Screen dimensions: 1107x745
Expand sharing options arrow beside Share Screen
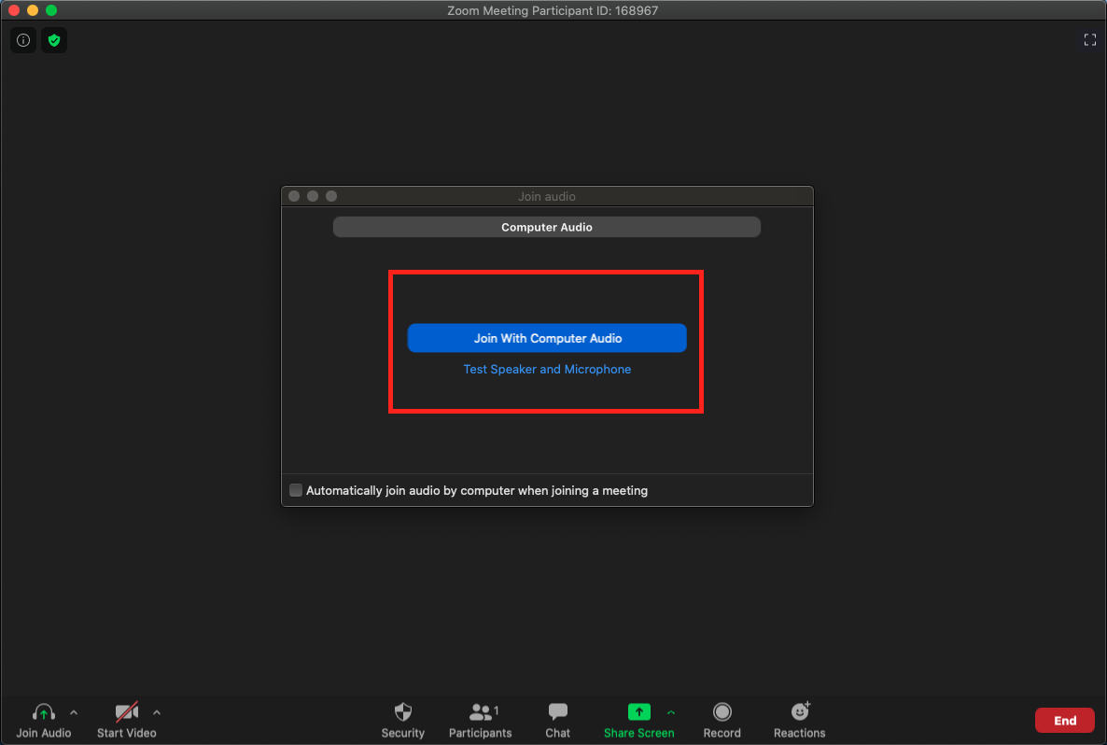[671, 712]
